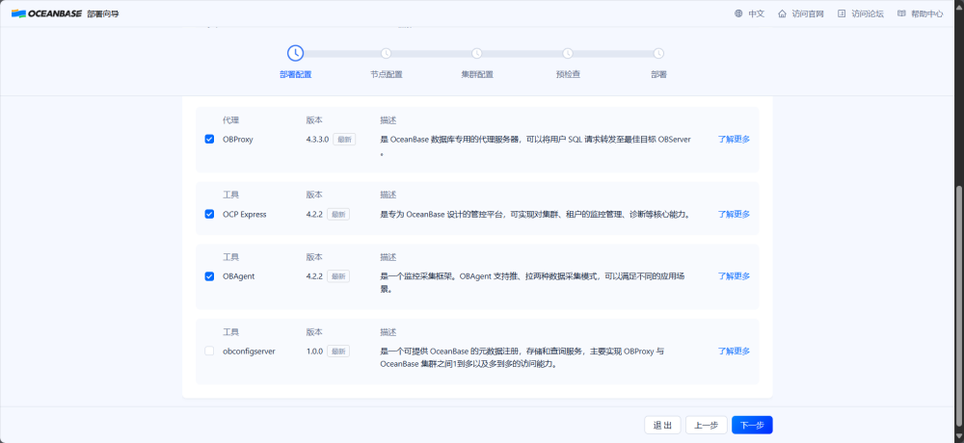The image size is (964, 443).
Task: Select the 节点配置 step label
Action: (387, 75)
